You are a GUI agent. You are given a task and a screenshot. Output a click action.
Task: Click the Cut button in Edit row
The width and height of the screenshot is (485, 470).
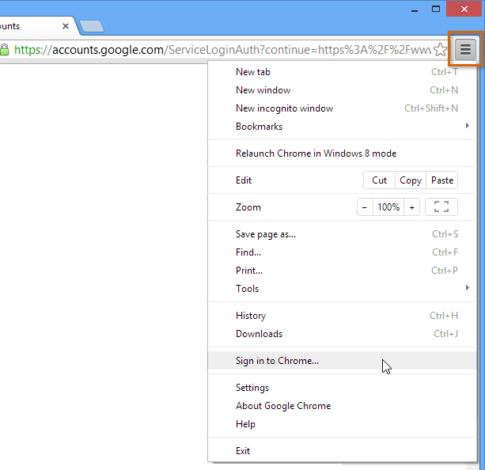[380, 180]
